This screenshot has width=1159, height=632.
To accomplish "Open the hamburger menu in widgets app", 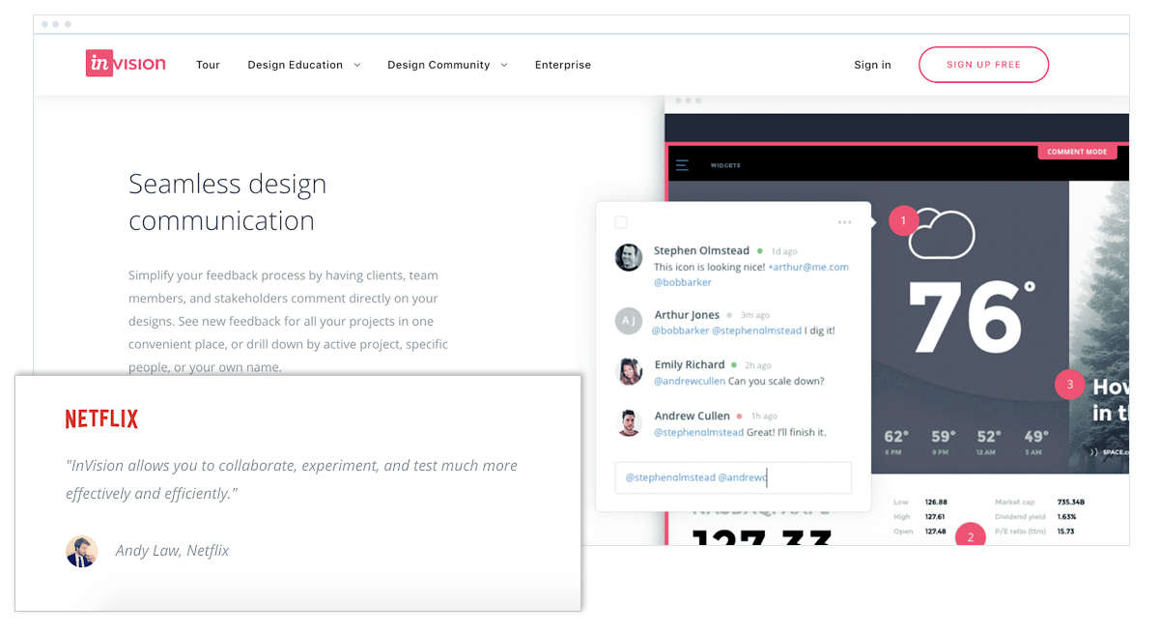I will 682,165.
